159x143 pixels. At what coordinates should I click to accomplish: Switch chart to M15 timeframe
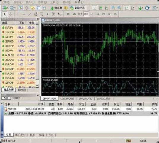[80, 14]
